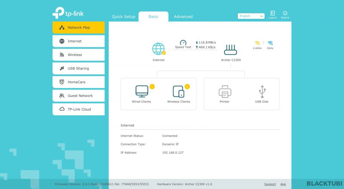Click the Internet section heading

point(127,125)
